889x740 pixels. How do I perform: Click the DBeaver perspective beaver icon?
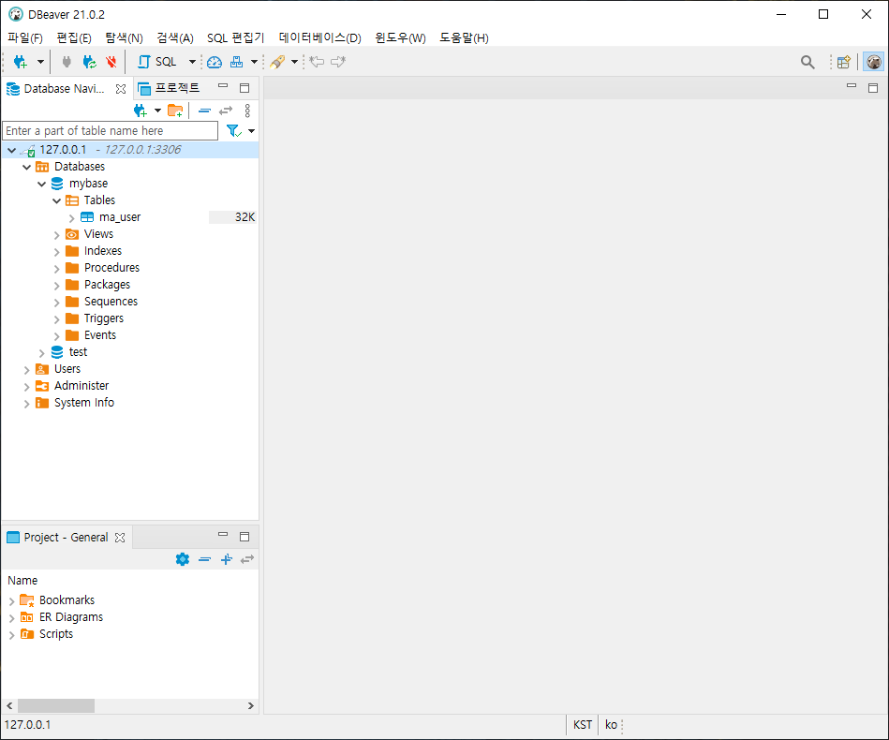tap(874, 62)
